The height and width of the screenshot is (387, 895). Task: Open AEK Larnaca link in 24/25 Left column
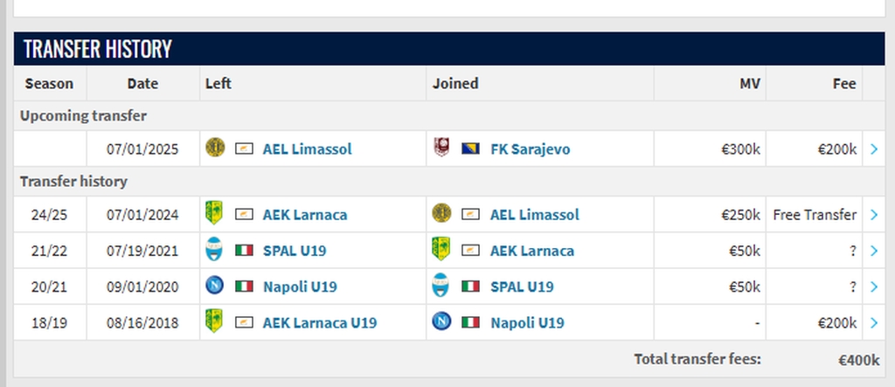point(305,215)
